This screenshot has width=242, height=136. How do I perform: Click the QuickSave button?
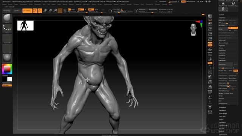click(x=163, y=2)
